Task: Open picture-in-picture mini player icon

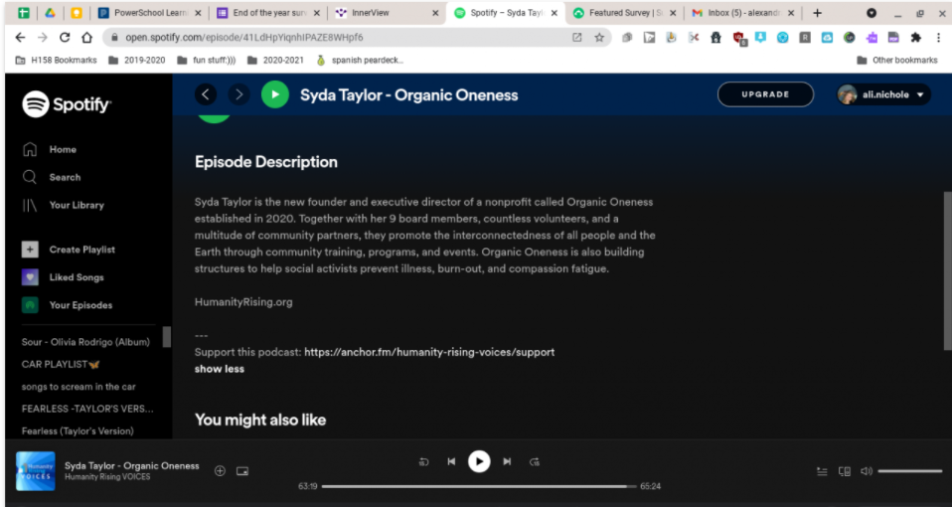Action: [242, 471]
